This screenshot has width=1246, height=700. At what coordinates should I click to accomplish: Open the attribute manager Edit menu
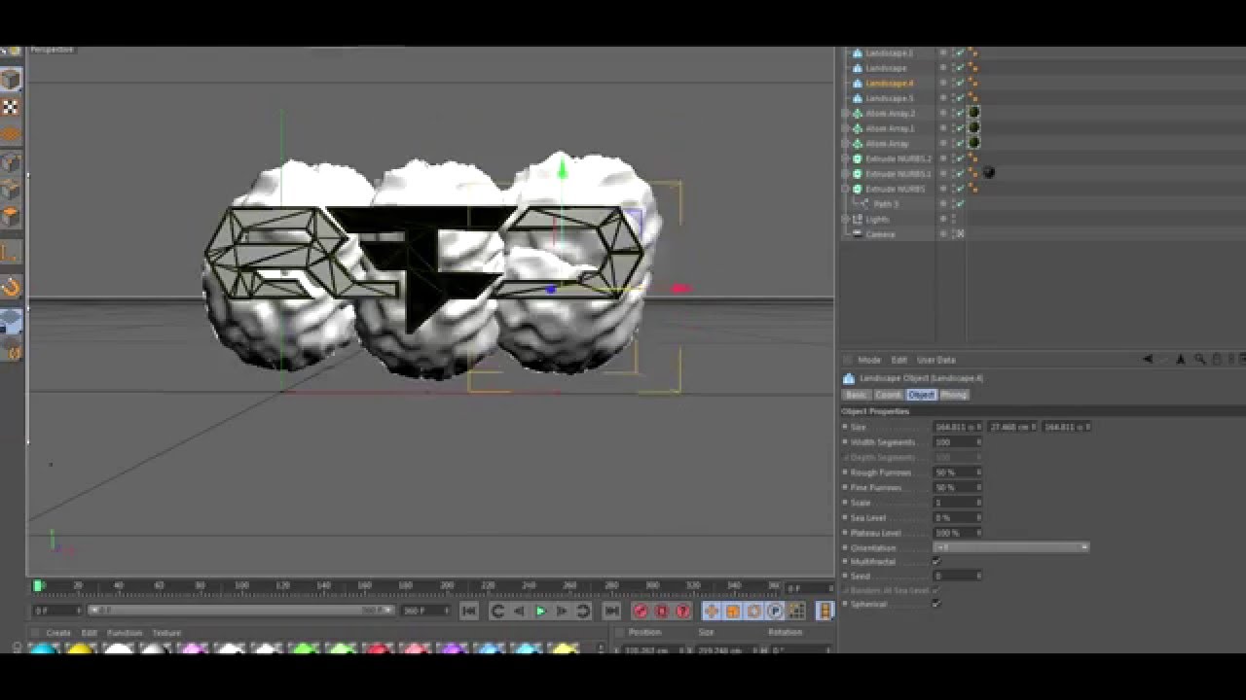[899, 360]
